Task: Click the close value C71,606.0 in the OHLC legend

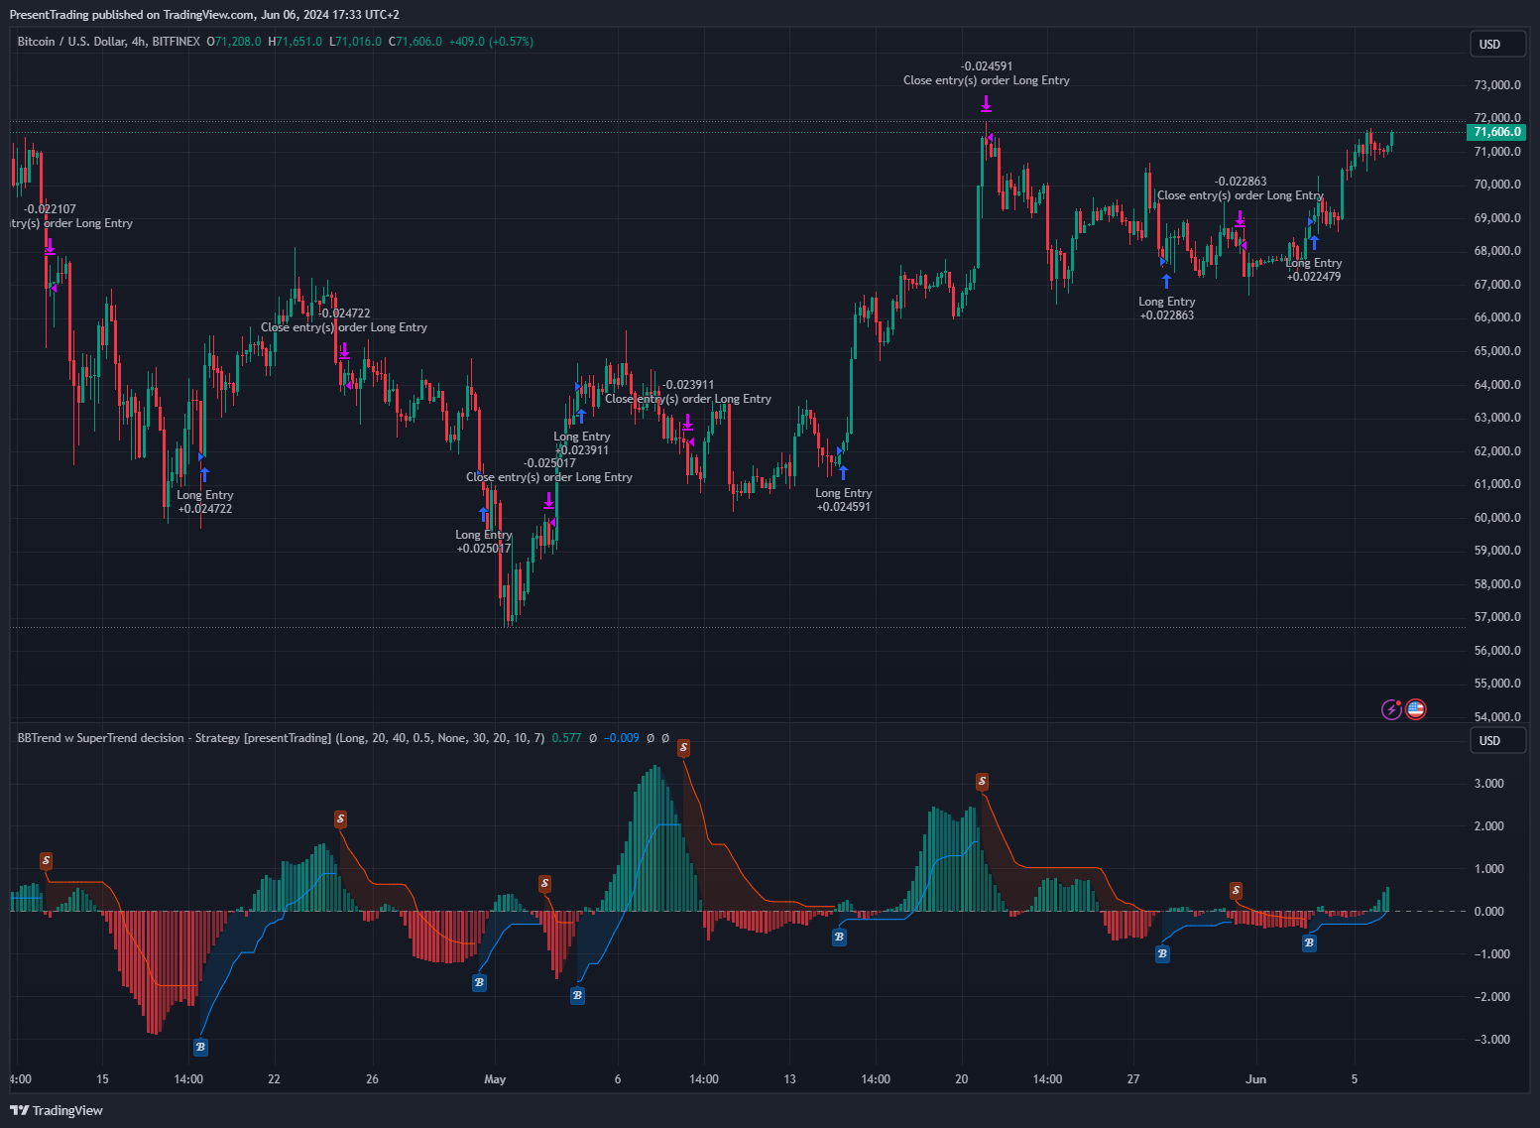Action: [x=415, y=42]
